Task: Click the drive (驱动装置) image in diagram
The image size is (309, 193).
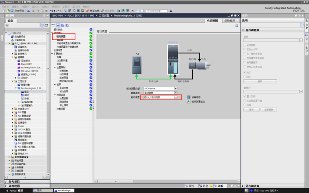Action: click(x=173, y=59)
